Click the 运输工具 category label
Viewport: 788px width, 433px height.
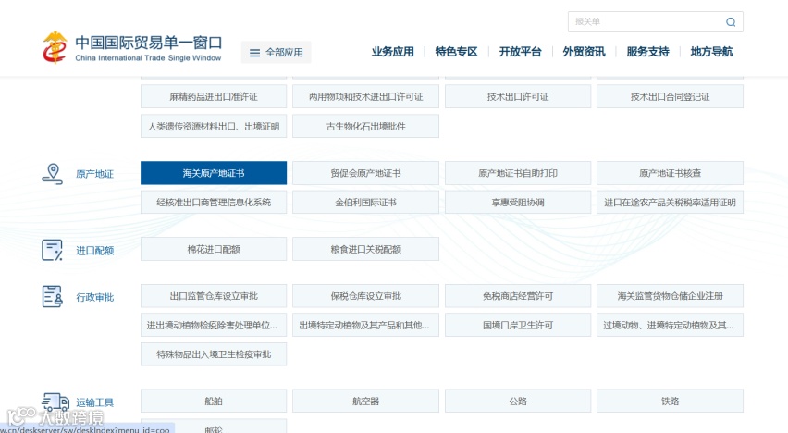tap(95, 402)
